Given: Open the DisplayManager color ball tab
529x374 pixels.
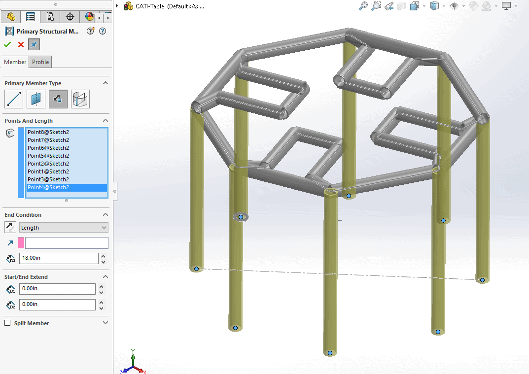Looking at the screenshot, I should [89, 17].
